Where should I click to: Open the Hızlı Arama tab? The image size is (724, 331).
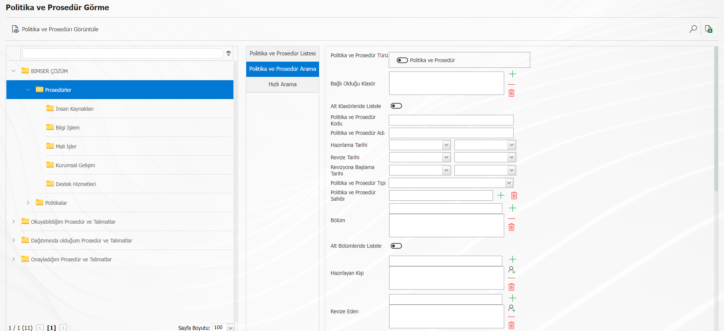click(x=282, y=84)
